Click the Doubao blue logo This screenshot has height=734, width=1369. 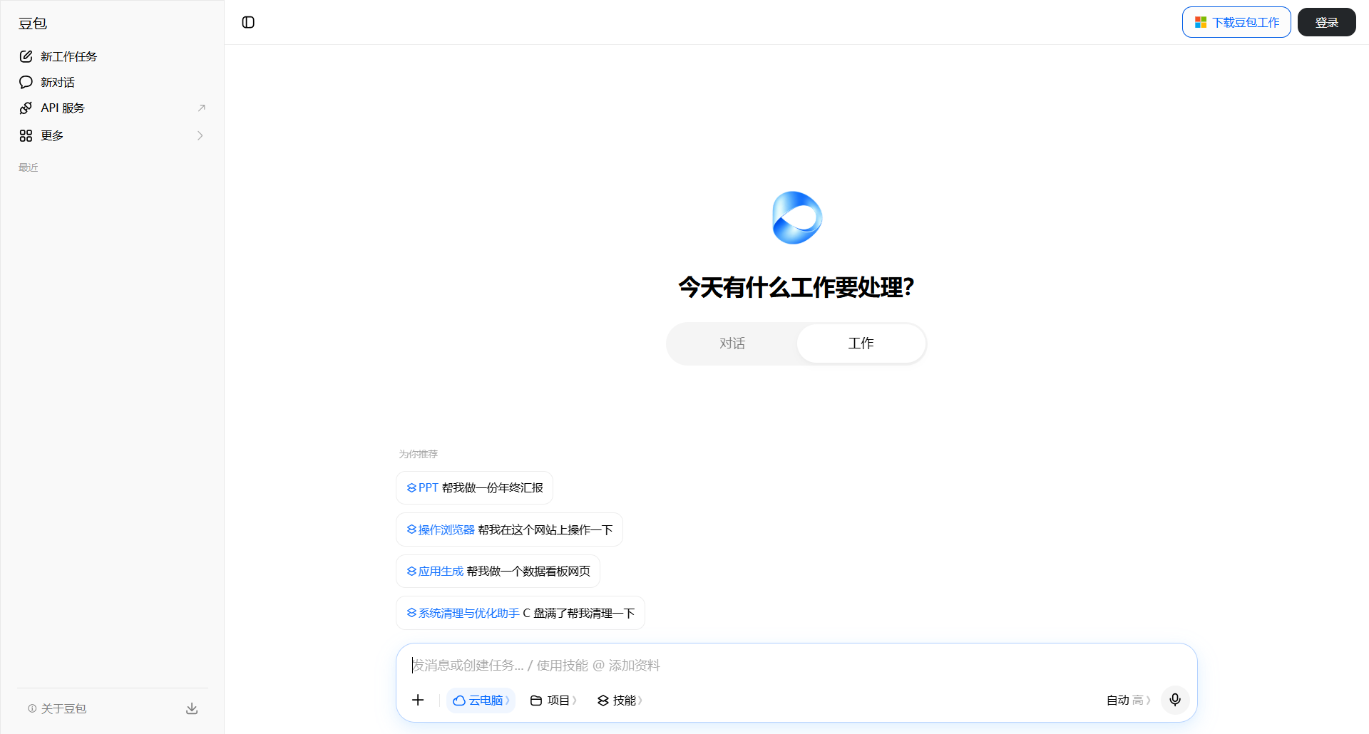pos(797,217)
